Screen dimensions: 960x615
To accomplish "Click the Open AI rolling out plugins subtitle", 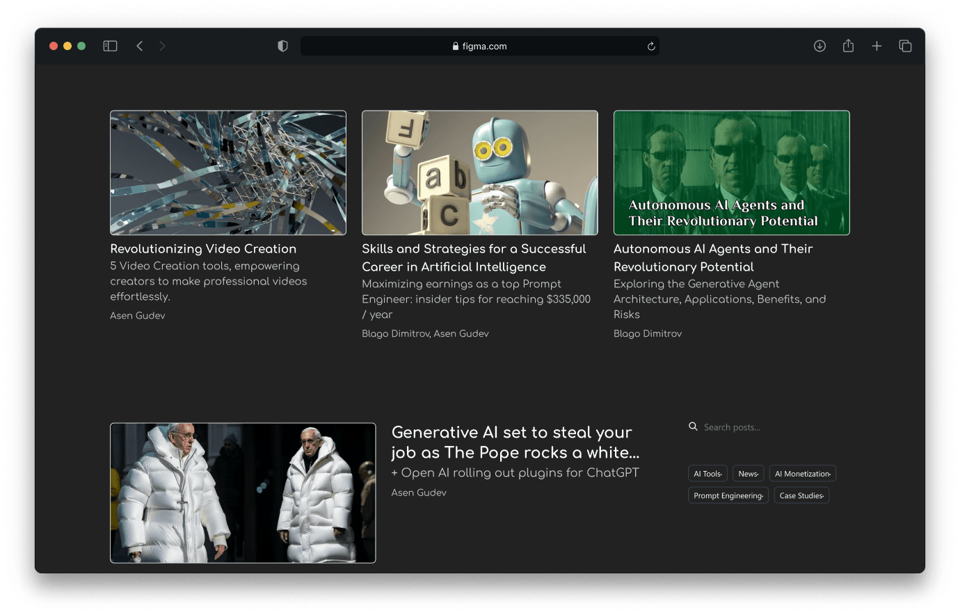I will pyautogui.click(x=515, y=472).
